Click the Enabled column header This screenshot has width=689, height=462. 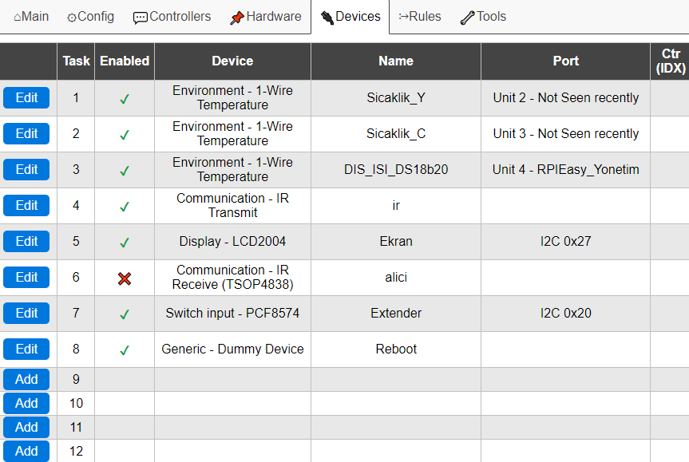pyautogui.click(x=125, y=61)
